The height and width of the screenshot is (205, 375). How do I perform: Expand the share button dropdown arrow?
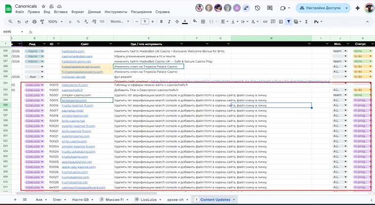347,8
